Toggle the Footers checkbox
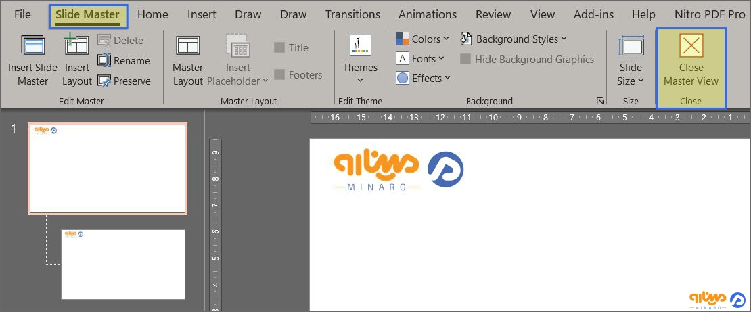Viewport: 751px width, 312px height. click(x=279, y=74)
